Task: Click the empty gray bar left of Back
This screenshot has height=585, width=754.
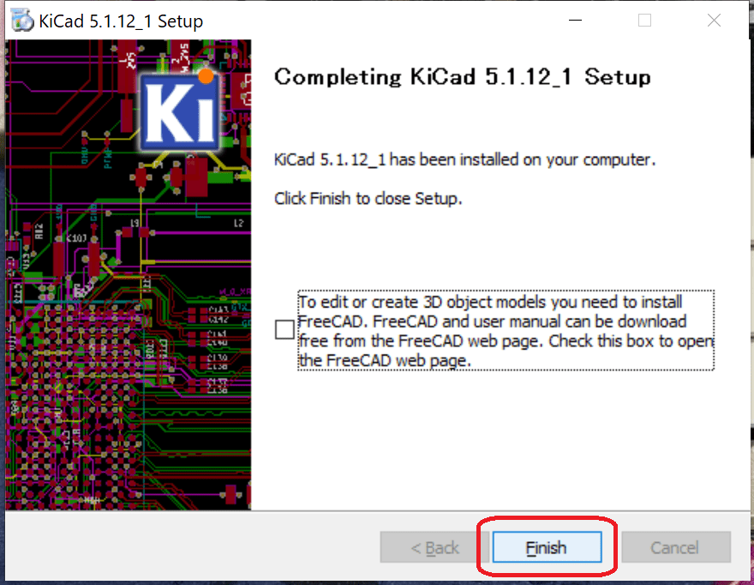Action: (192, 547)
